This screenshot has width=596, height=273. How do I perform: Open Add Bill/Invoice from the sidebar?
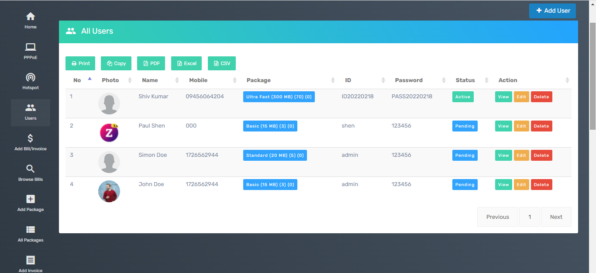click(x=30, y=141)
